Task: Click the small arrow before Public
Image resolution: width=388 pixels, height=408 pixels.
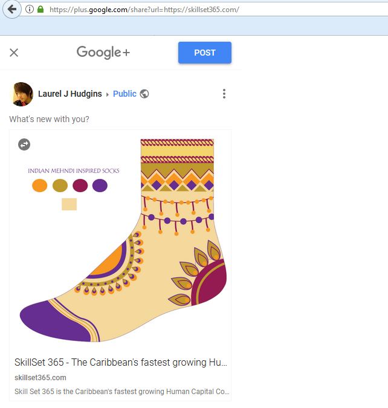Action: point(108,94)
